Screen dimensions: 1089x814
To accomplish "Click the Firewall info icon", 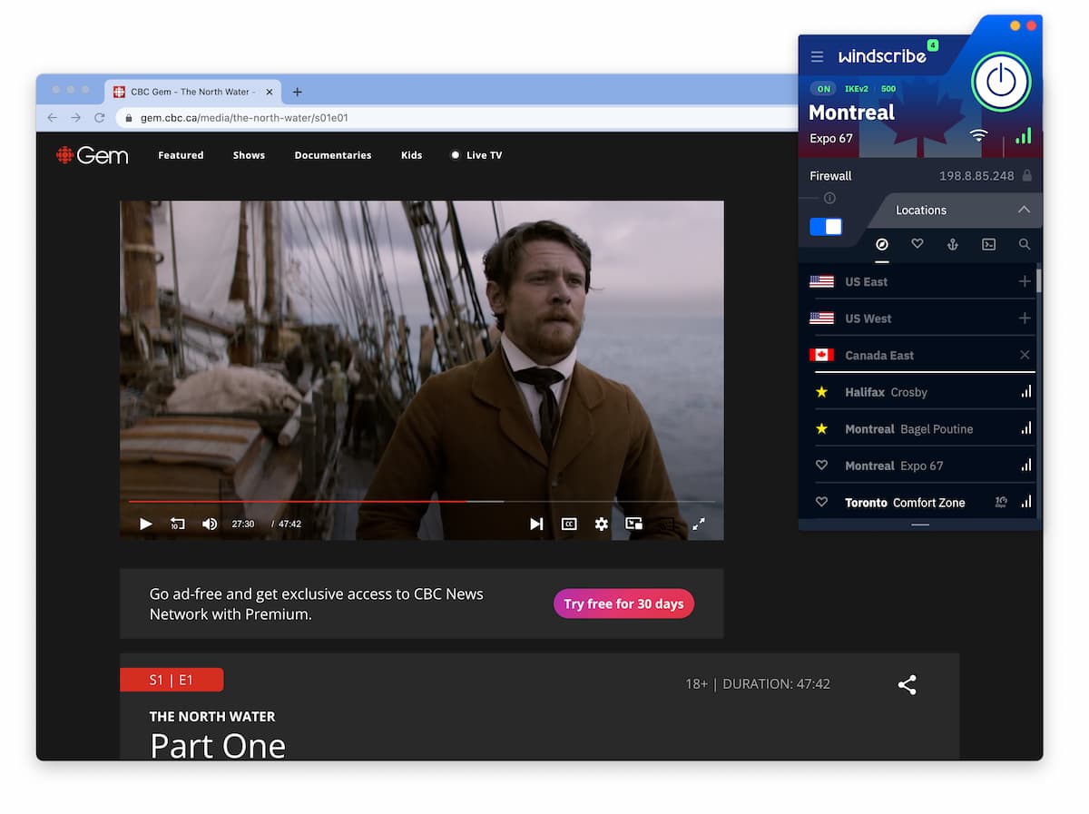I will pos(829,198).
